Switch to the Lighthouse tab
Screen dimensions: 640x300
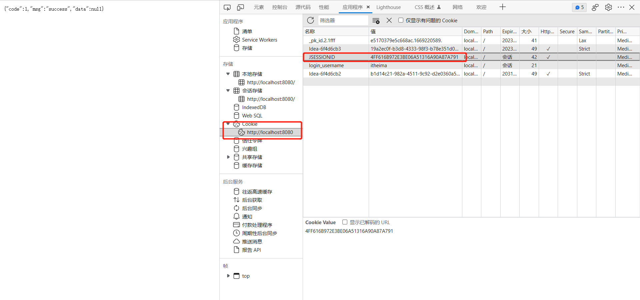click(x=388, y=7)
